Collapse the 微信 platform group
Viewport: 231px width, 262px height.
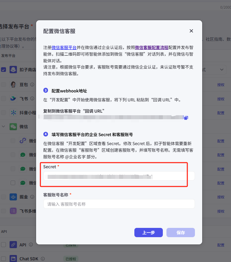click(x=4, y=127)
